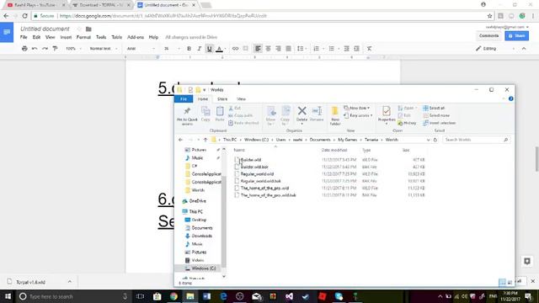539x303 pixels.
Task: Set justified alignment in Docs
Action: (288, 49)
